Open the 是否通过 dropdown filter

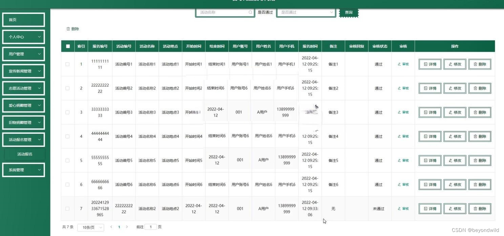click(x=306, y=13)
